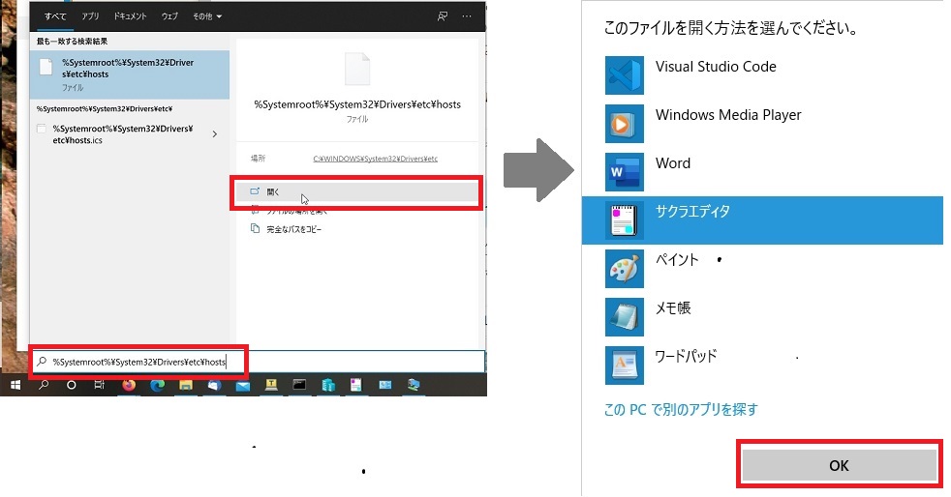Screen dimensions: 951x497
Task: Click the taskbar search magnifier icon
Action: coord(44,385)
